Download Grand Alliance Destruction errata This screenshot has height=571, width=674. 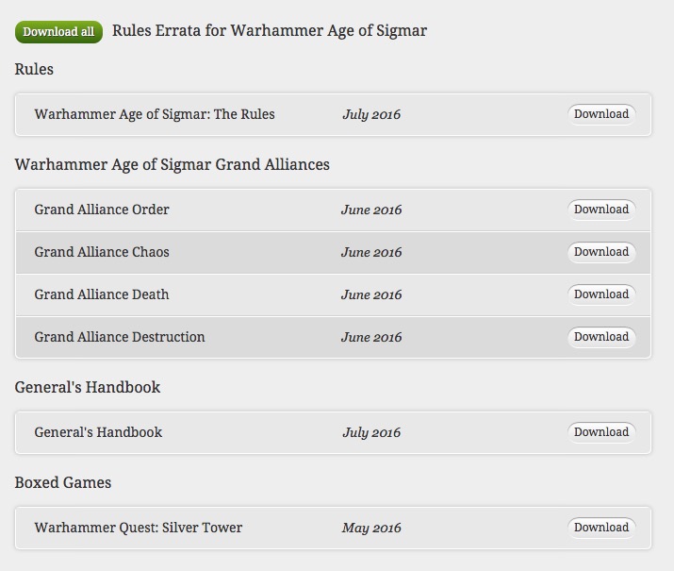pos(601,337)
